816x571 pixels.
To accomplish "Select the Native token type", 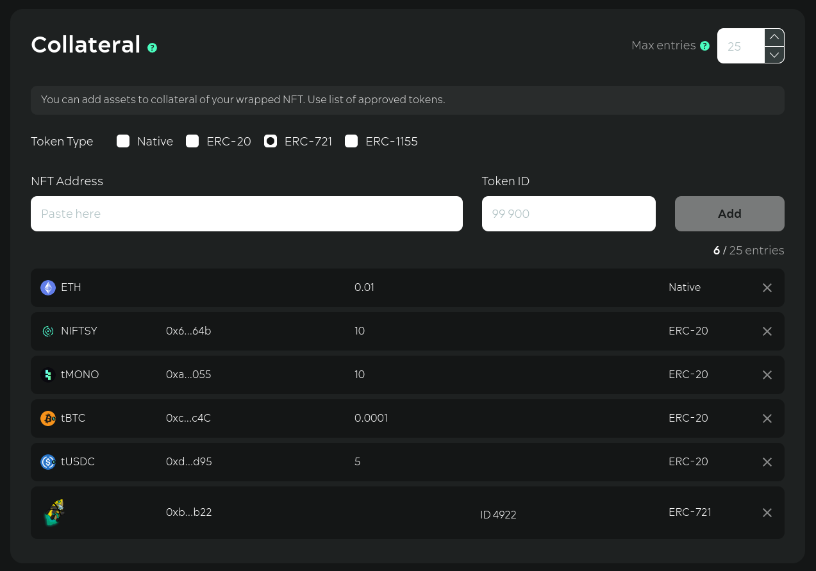I will point(123,141).
